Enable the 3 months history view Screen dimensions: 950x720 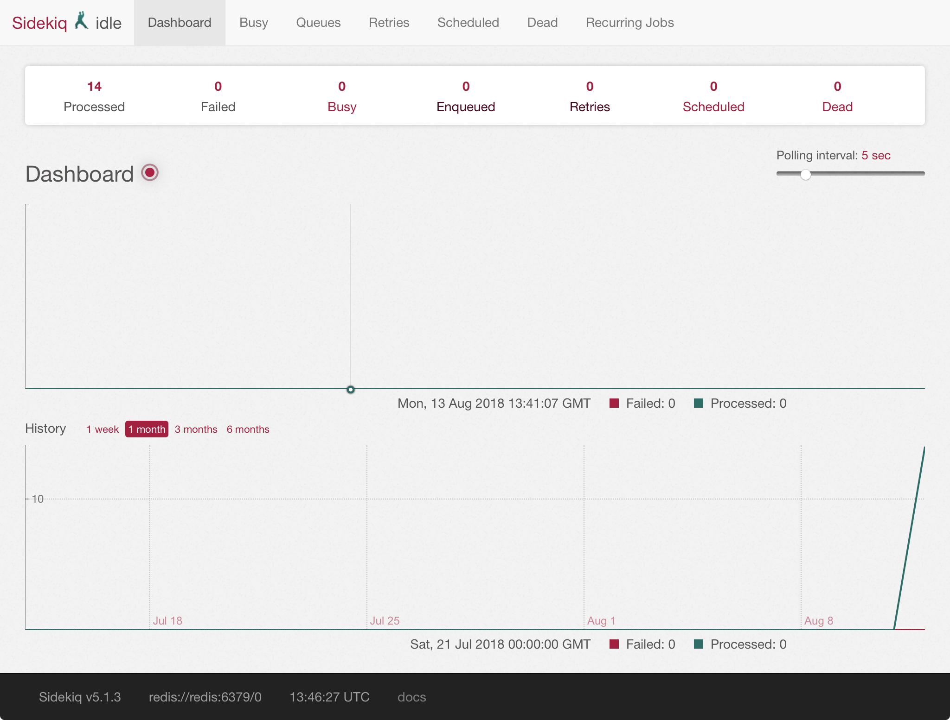(196, 429)
